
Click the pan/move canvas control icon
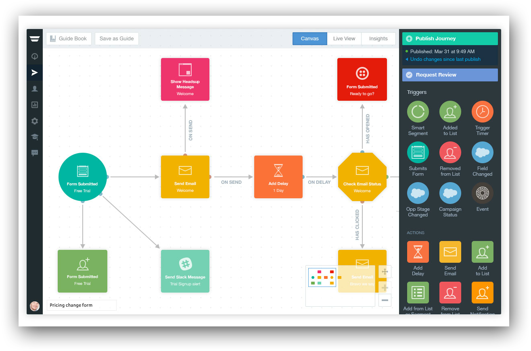pos(385,272)
